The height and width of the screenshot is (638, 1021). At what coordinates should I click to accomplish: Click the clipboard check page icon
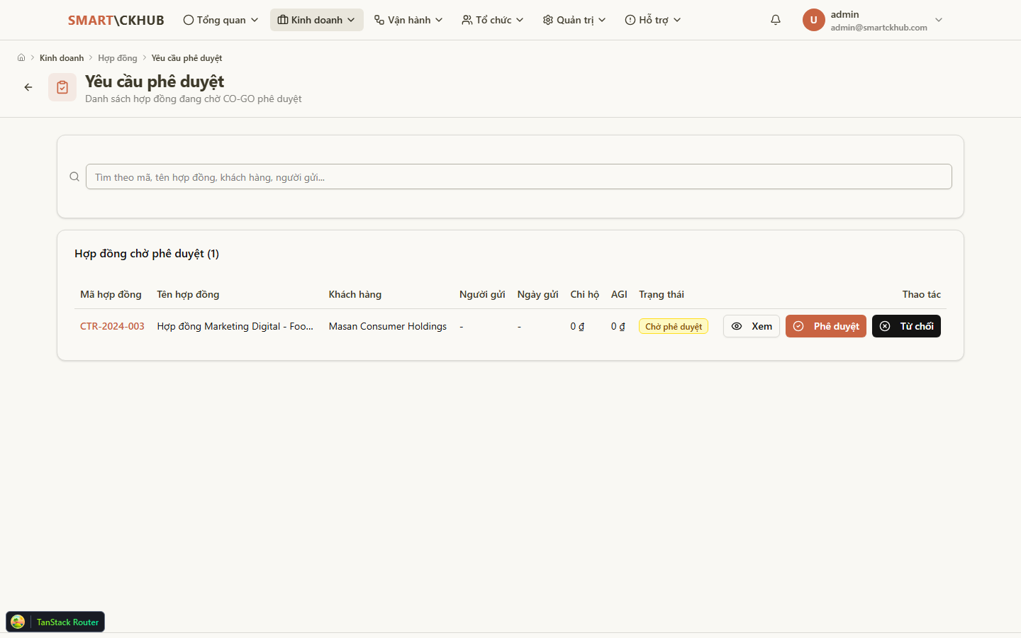[62, 87]
